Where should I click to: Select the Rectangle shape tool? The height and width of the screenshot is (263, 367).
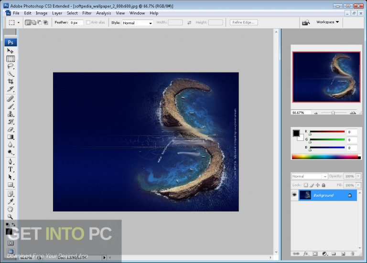(11, 185)
